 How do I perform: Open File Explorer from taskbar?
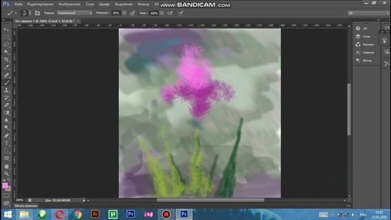24,215
